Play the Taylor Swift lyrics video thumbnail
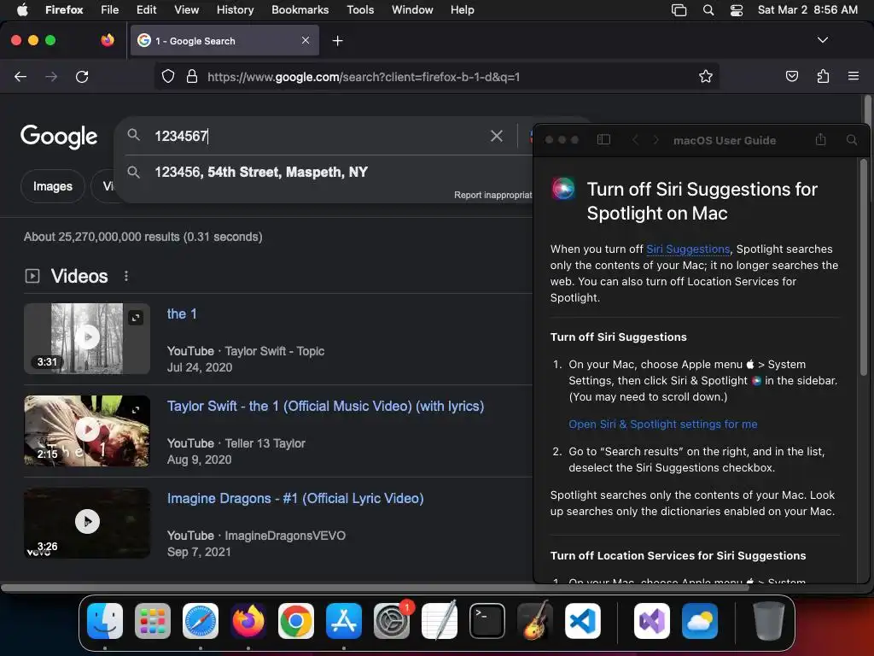This screenshot has height=656, width=874. pyautogui.click(x=87, y=430)
